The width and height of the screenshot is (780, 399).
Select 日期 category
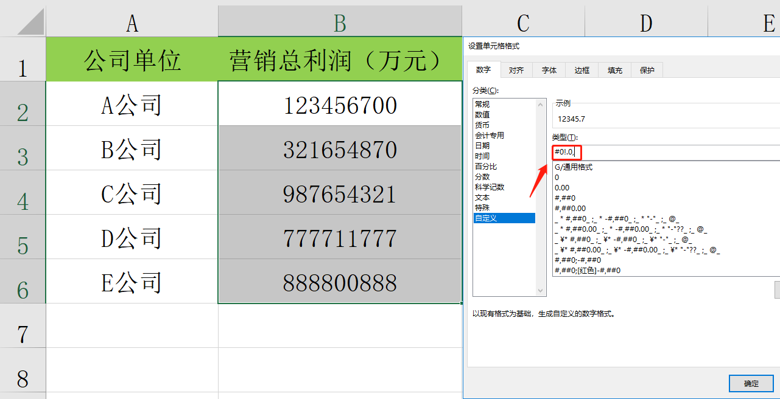[504, 145]
